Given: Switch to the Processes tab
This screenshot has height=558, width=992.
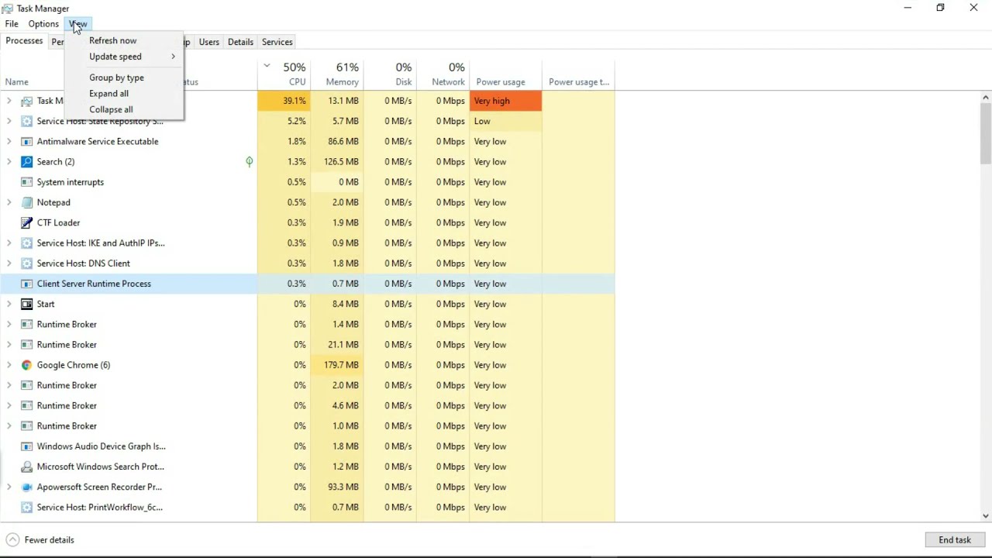Looking at the screenshot, I should pos(24,41).
